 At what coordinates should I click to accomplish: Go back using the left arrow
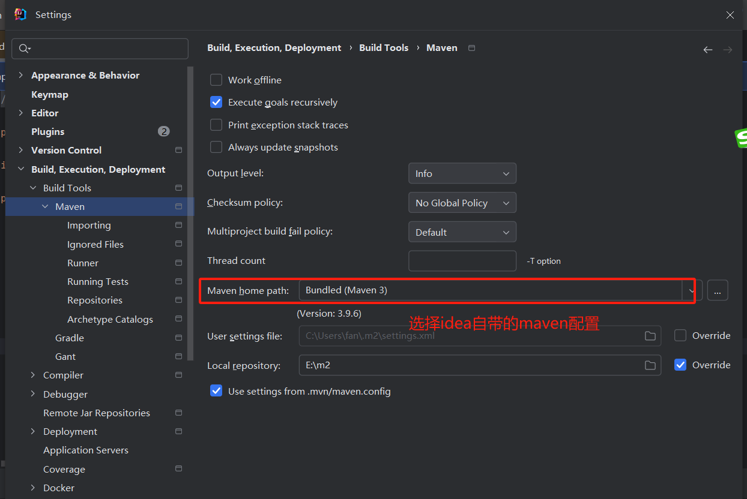tap(708, 50)
